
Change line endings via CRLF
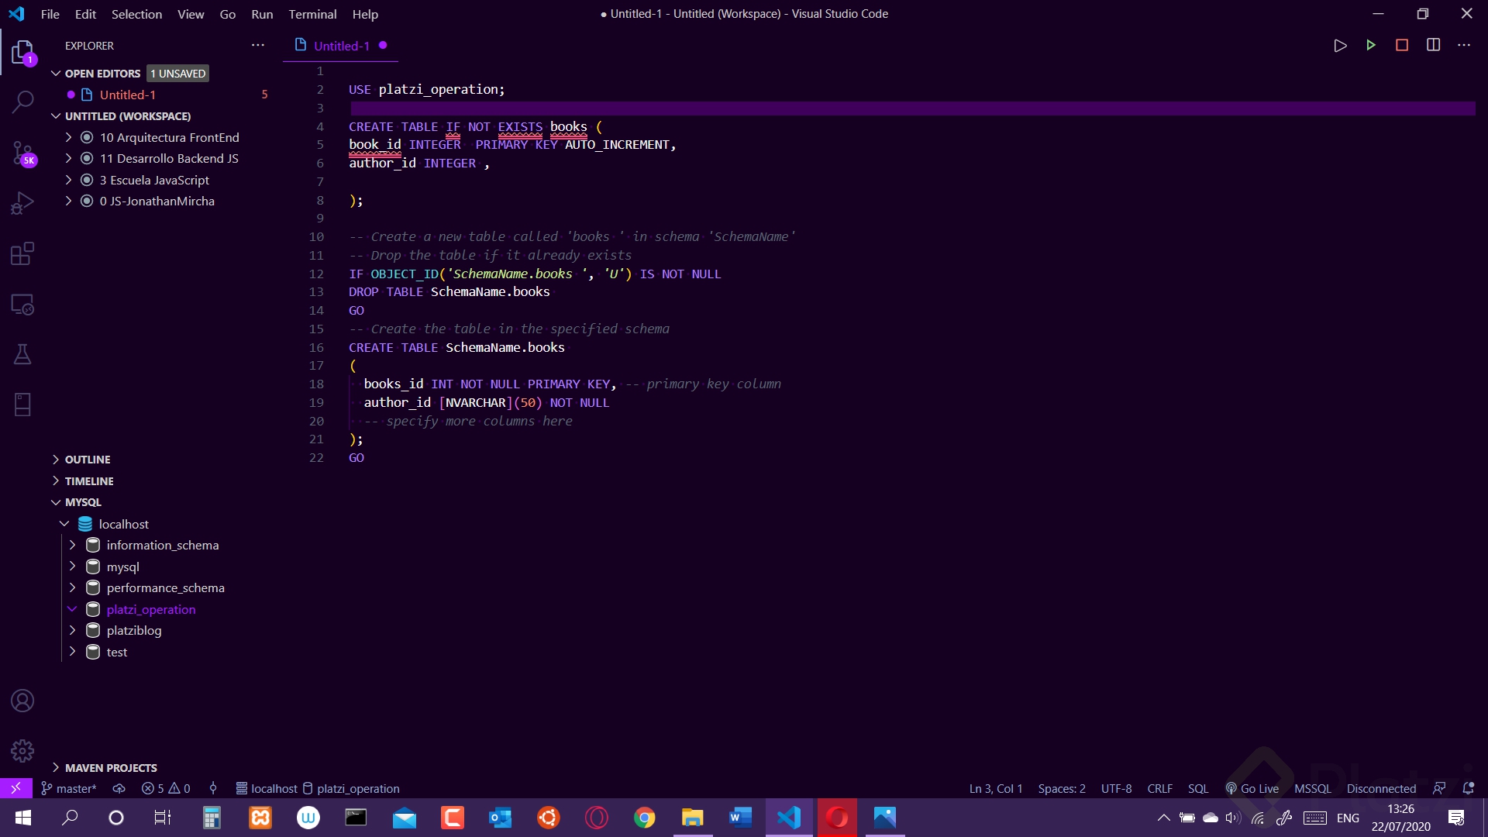tap(1159, 788)
